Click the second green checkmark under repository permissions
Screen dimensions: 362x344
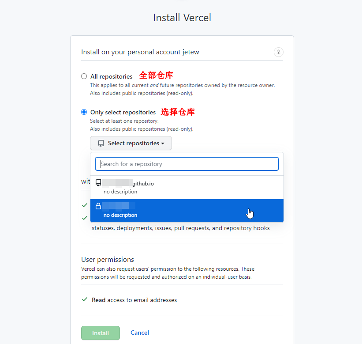coord(85,218)
